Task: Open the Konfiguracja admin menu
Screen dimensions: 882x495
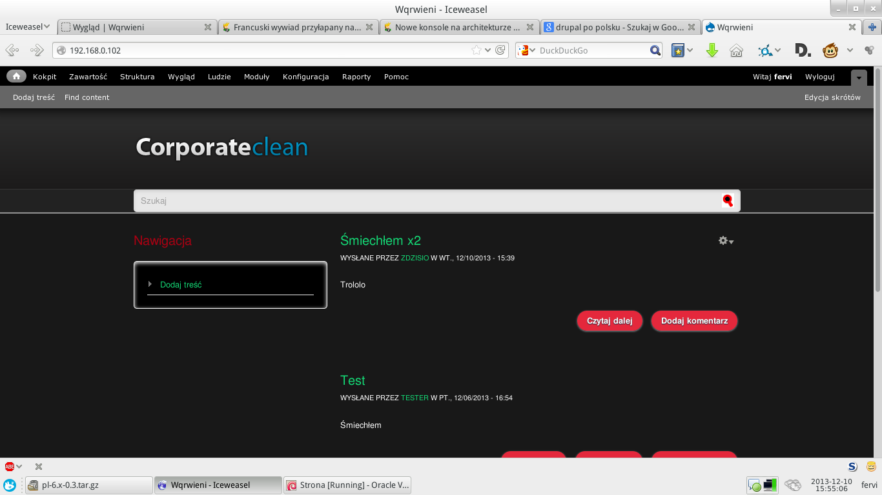Action: [x=305, y=77]
